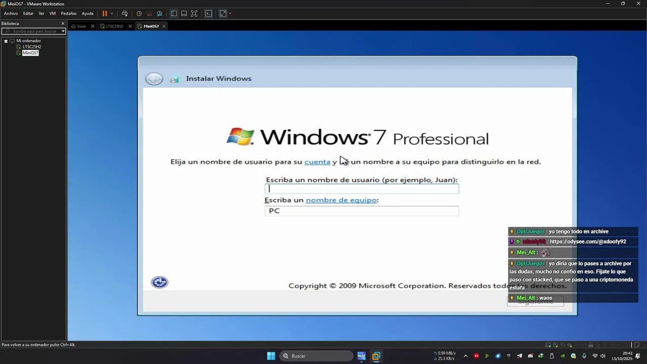The image size is (647, 364).
Task: Close the Biblioteca panel
Action: (63, 23)
